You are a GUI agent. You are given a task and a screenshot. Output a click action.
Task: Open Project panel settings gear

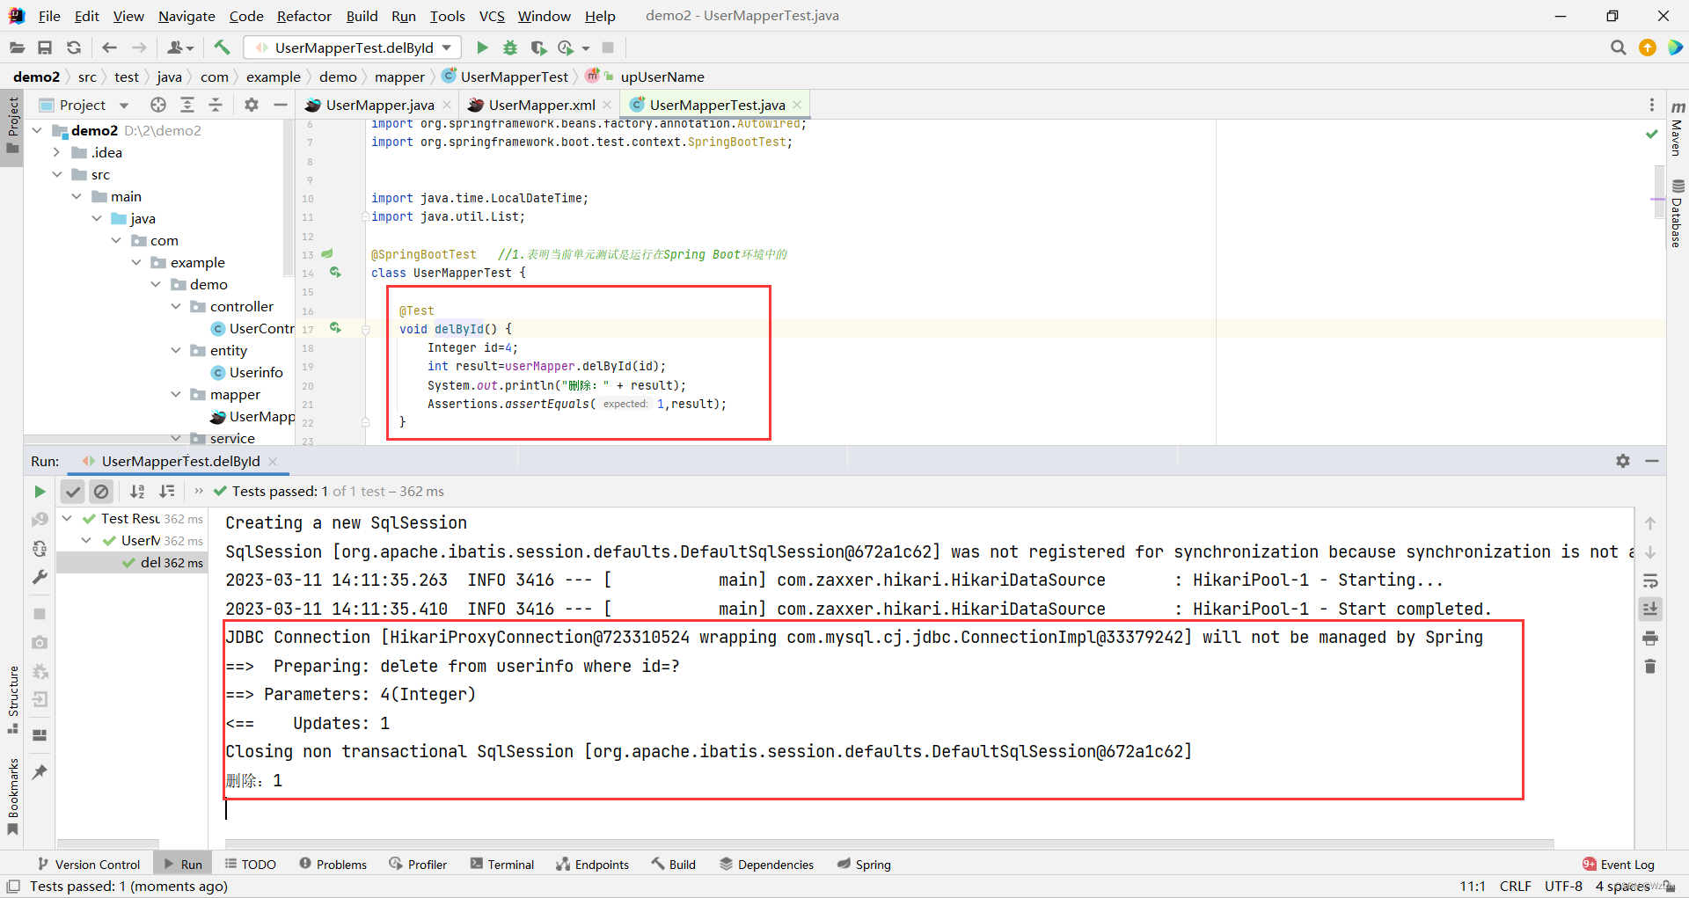tap(252, 105)
